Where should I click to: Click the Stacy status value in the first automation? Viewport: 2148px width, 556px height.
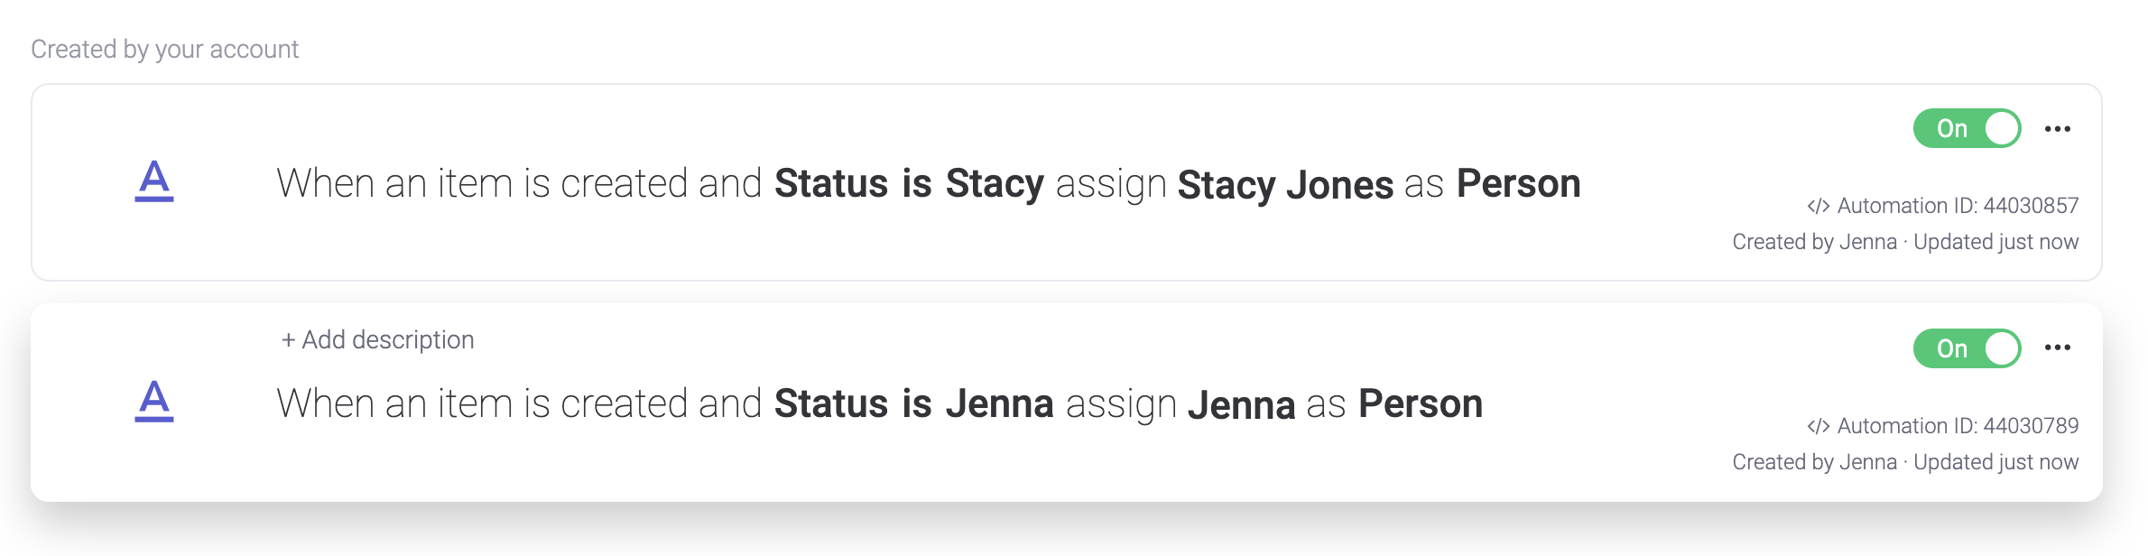[x=995, y=184]
